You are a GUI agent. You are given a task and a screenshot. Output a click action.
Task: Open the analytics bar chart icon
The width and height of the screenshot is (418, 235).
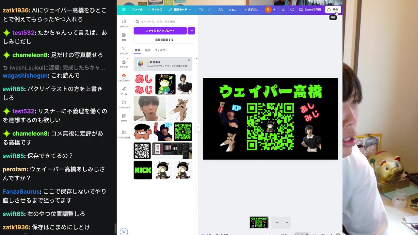(x=283, y=9)
